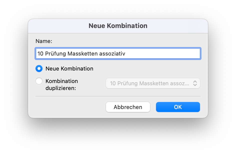Click the word 'Prüfung' in the name field

56,53
